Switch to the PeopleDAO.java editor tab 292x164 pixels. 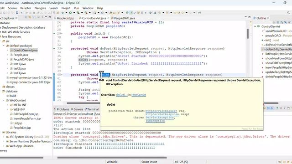[123, 18]
